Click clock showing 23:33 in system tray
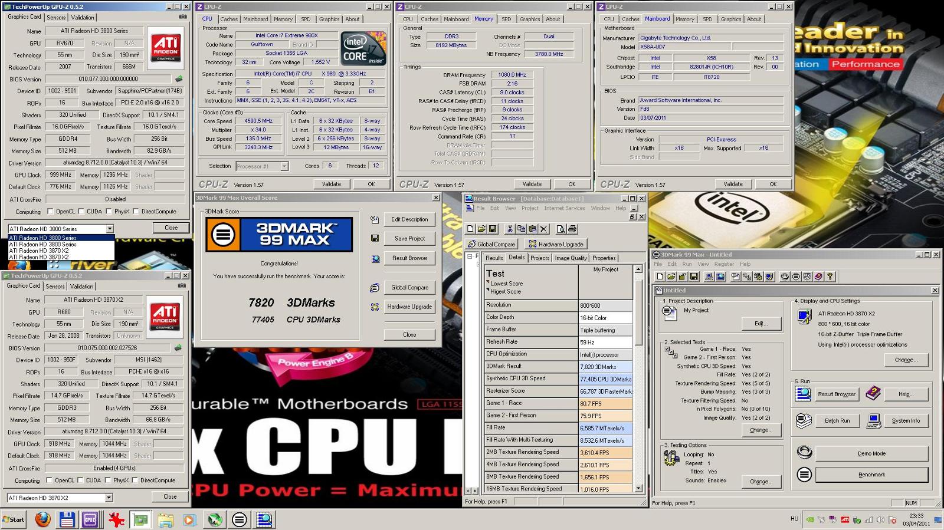 tap(916, 515)
